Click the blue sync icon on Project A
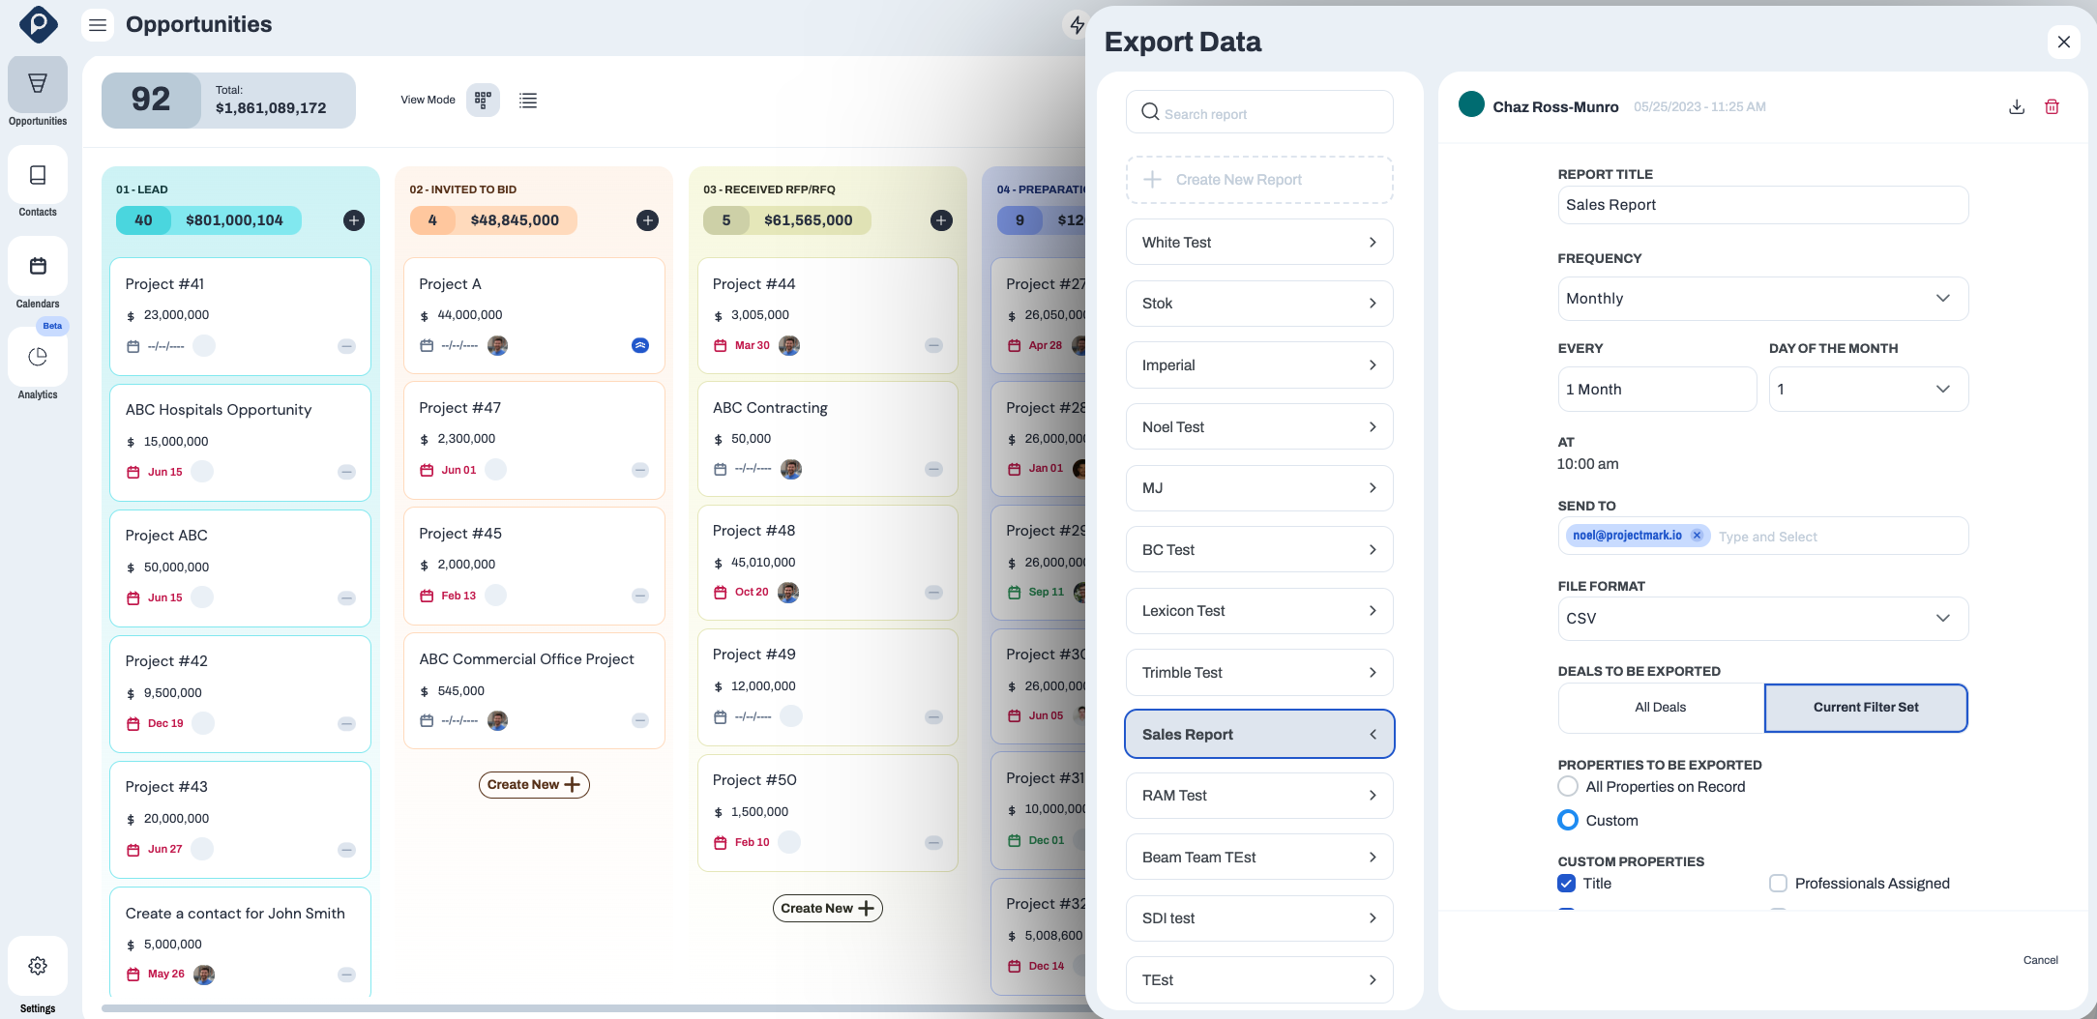2097x1019 pixels. click(x=640, y=345)
